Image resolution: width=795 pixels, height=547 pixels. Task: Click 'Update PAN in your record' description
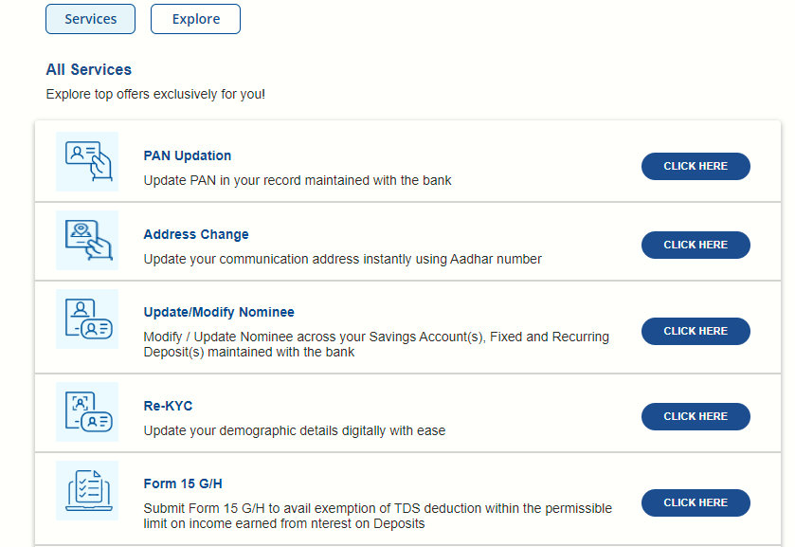(x=298, y=181)
